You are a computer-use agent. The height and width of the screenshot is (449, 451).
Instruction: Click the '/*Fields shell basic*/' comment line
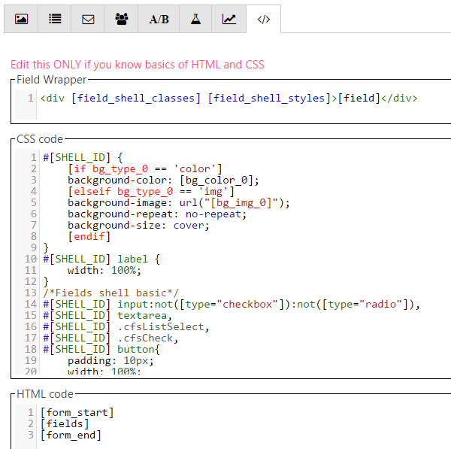(x=110, y=293)
